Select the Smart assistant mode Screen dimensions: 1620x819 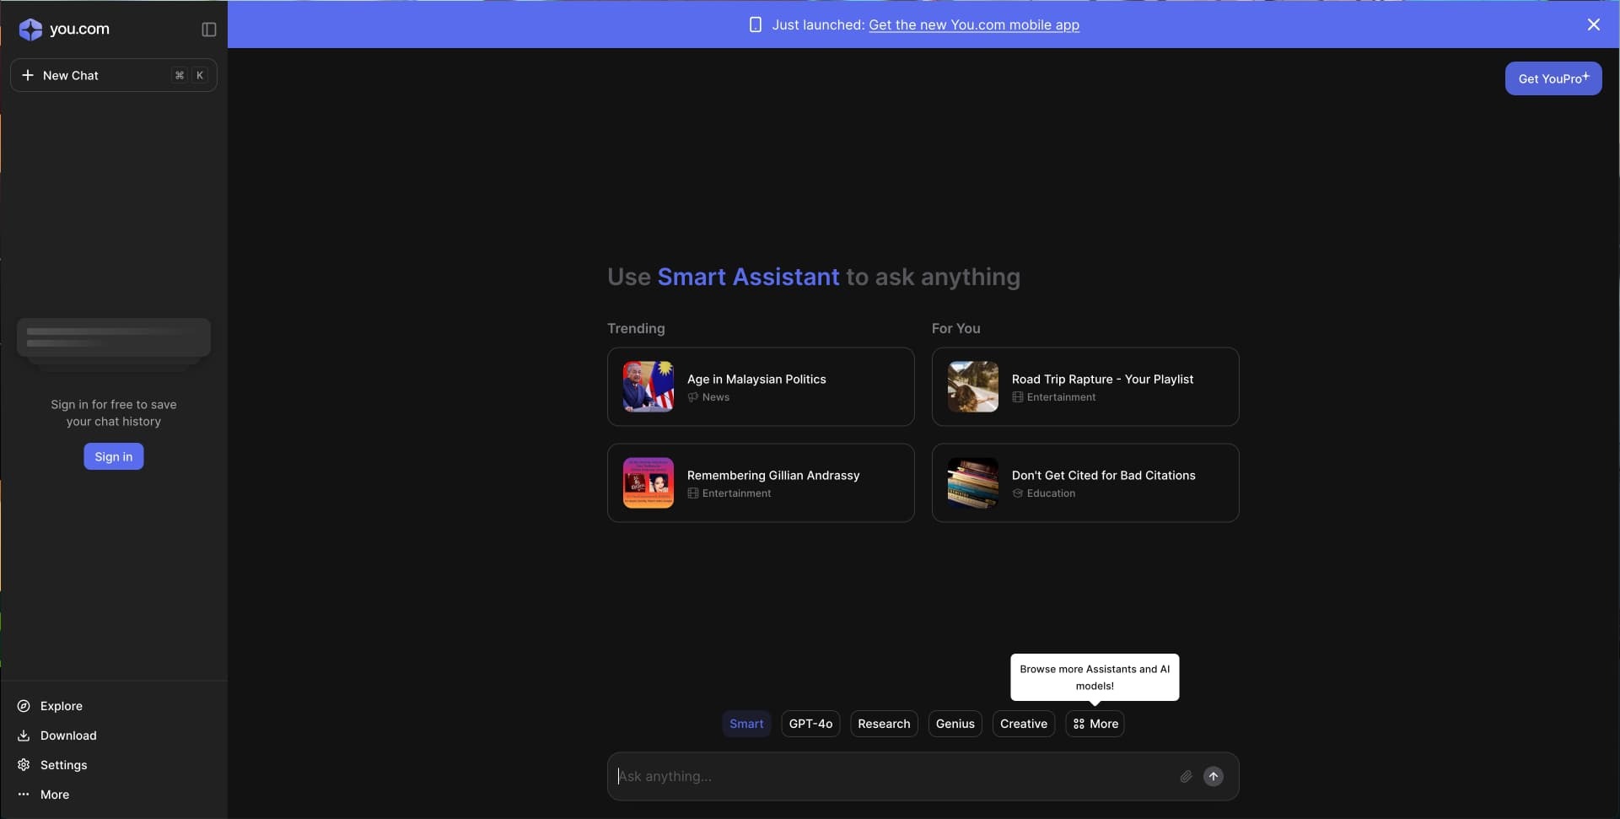click(746, 724)
